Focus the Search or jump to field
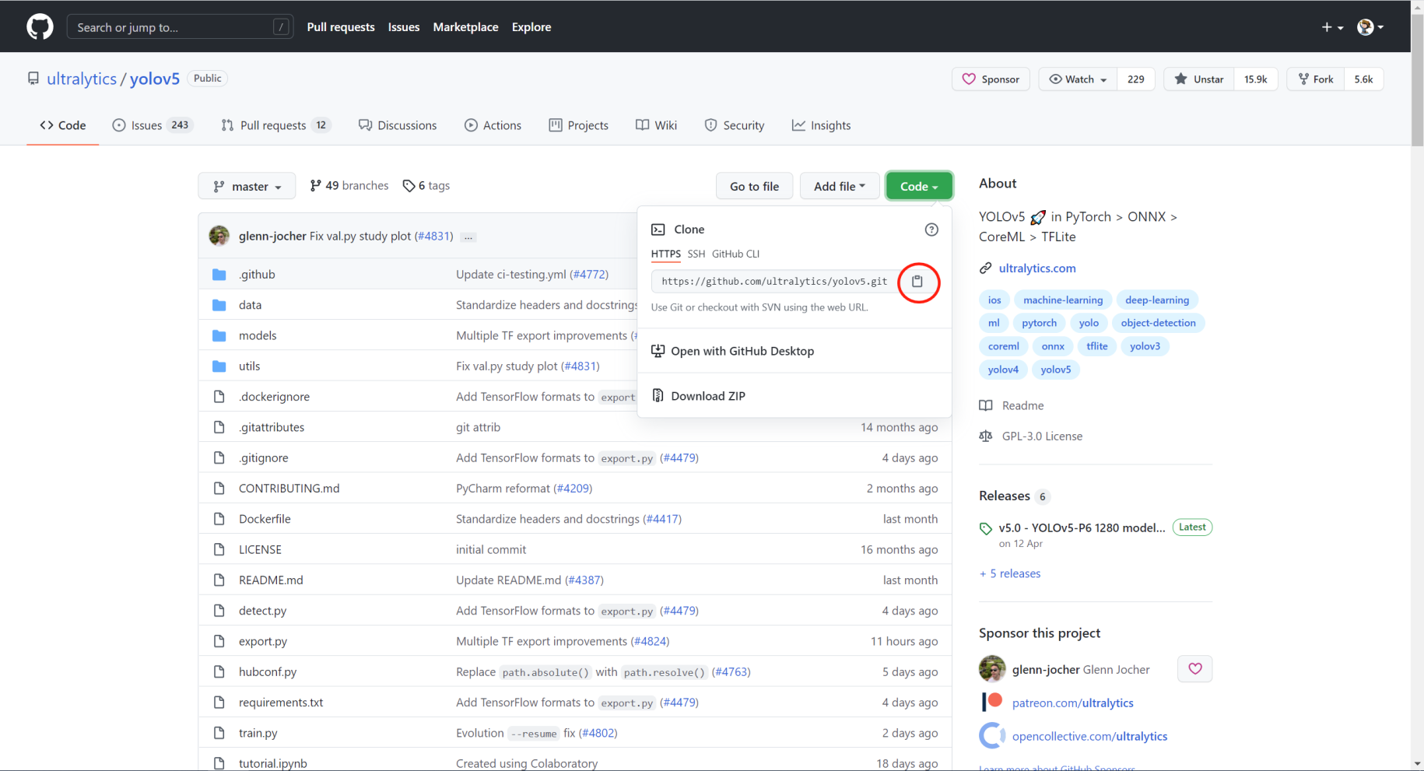Viewport: 1424px width, 771px height. point(181,27)
